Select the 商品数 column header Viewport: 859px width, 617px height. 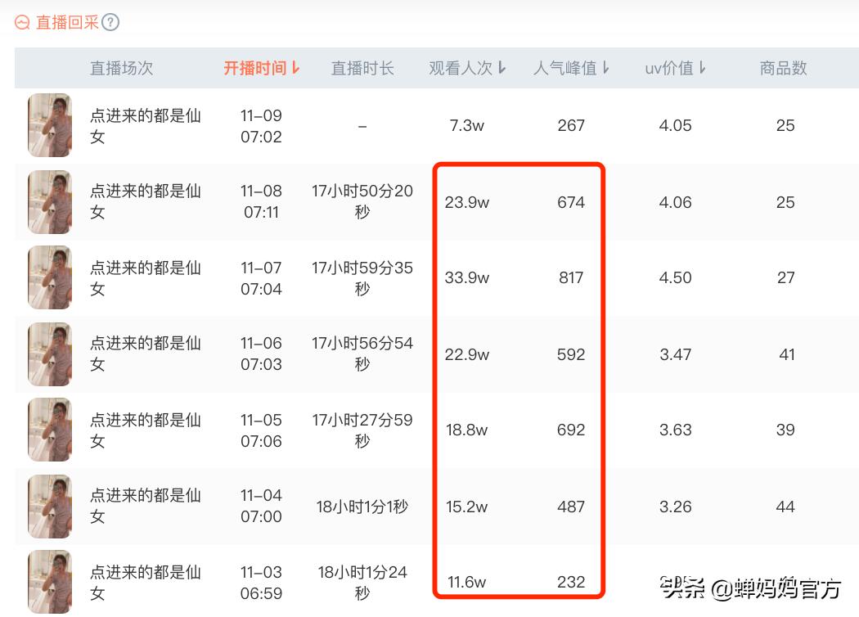click(x=782, y=70)
